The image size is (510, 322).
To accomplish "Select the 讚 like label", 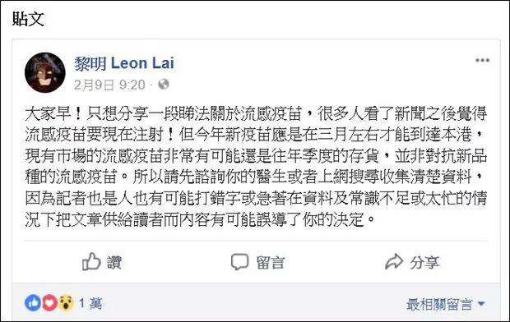I will coord(114,263).
